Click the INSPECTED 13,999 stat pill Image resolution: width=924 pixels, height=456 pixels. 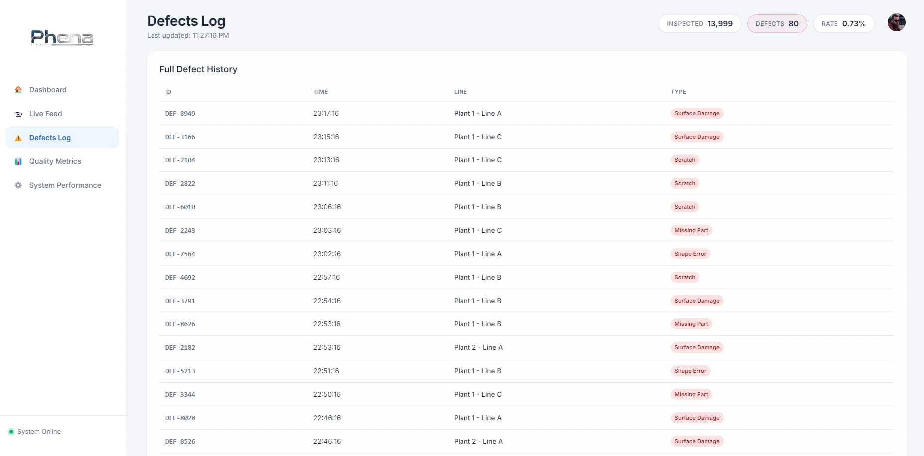[699, 23]
